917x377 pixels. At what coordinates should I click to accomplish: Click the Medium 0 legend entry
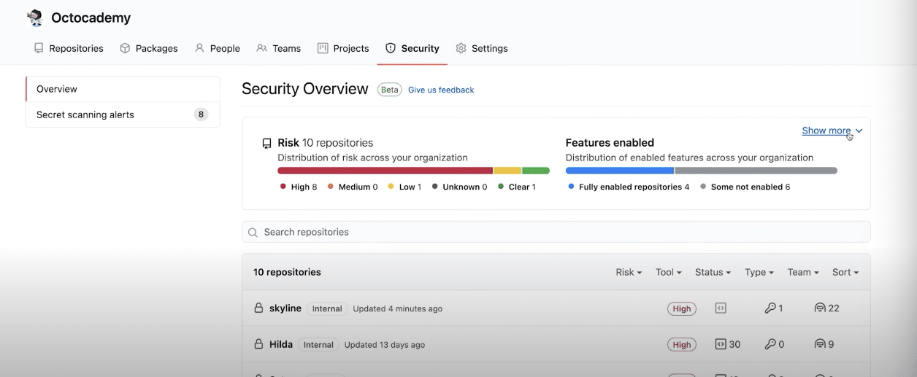(353, 187)
